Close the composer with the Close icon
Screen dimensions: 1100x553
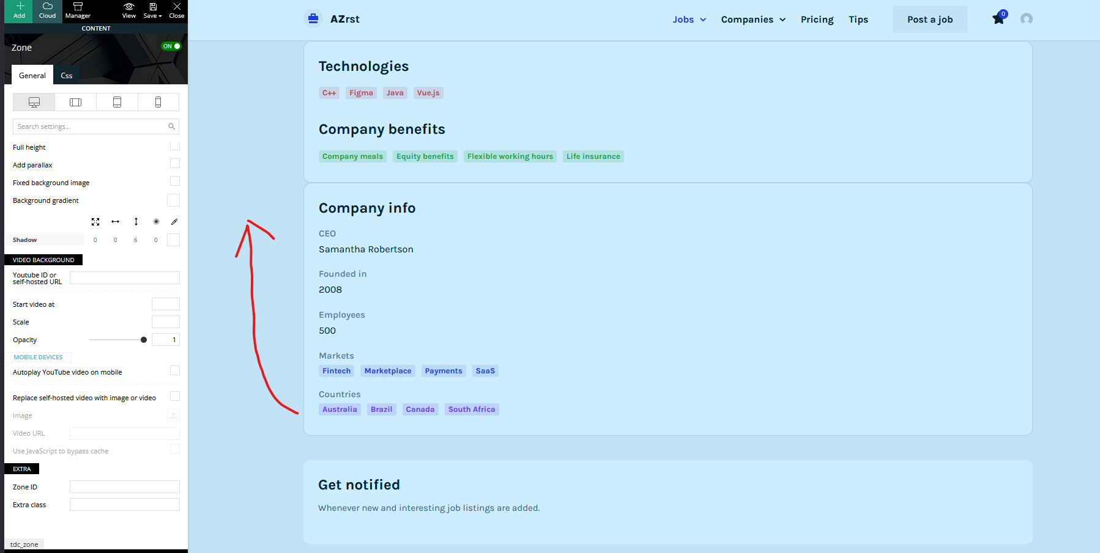tap(177, 11)
